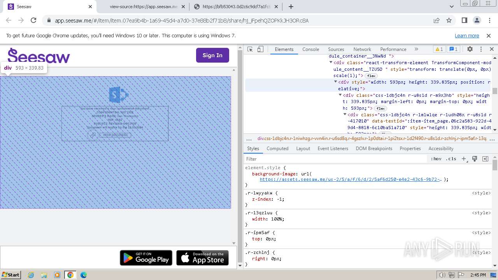
Task: Open the DevTools settings gear
Action: pyautogui.click(x=470, y=49)
